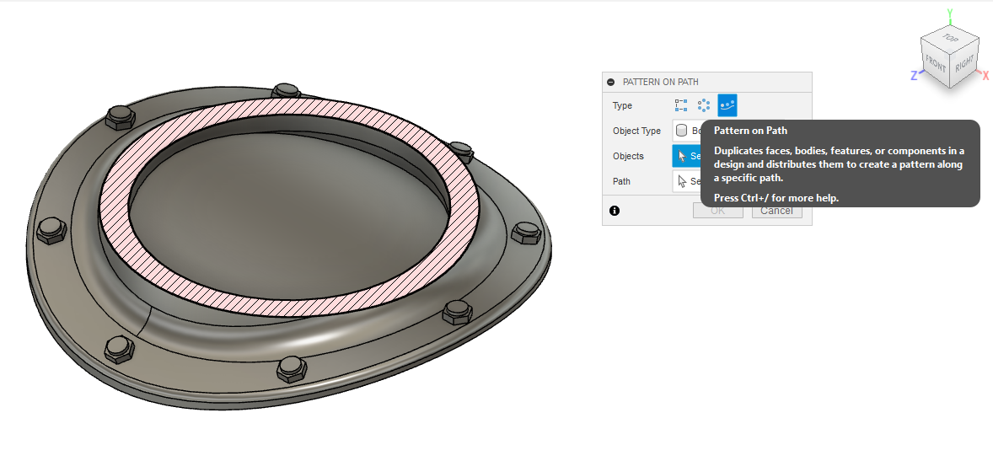Collapse the Pattern on Path dialog

[611, 82]
